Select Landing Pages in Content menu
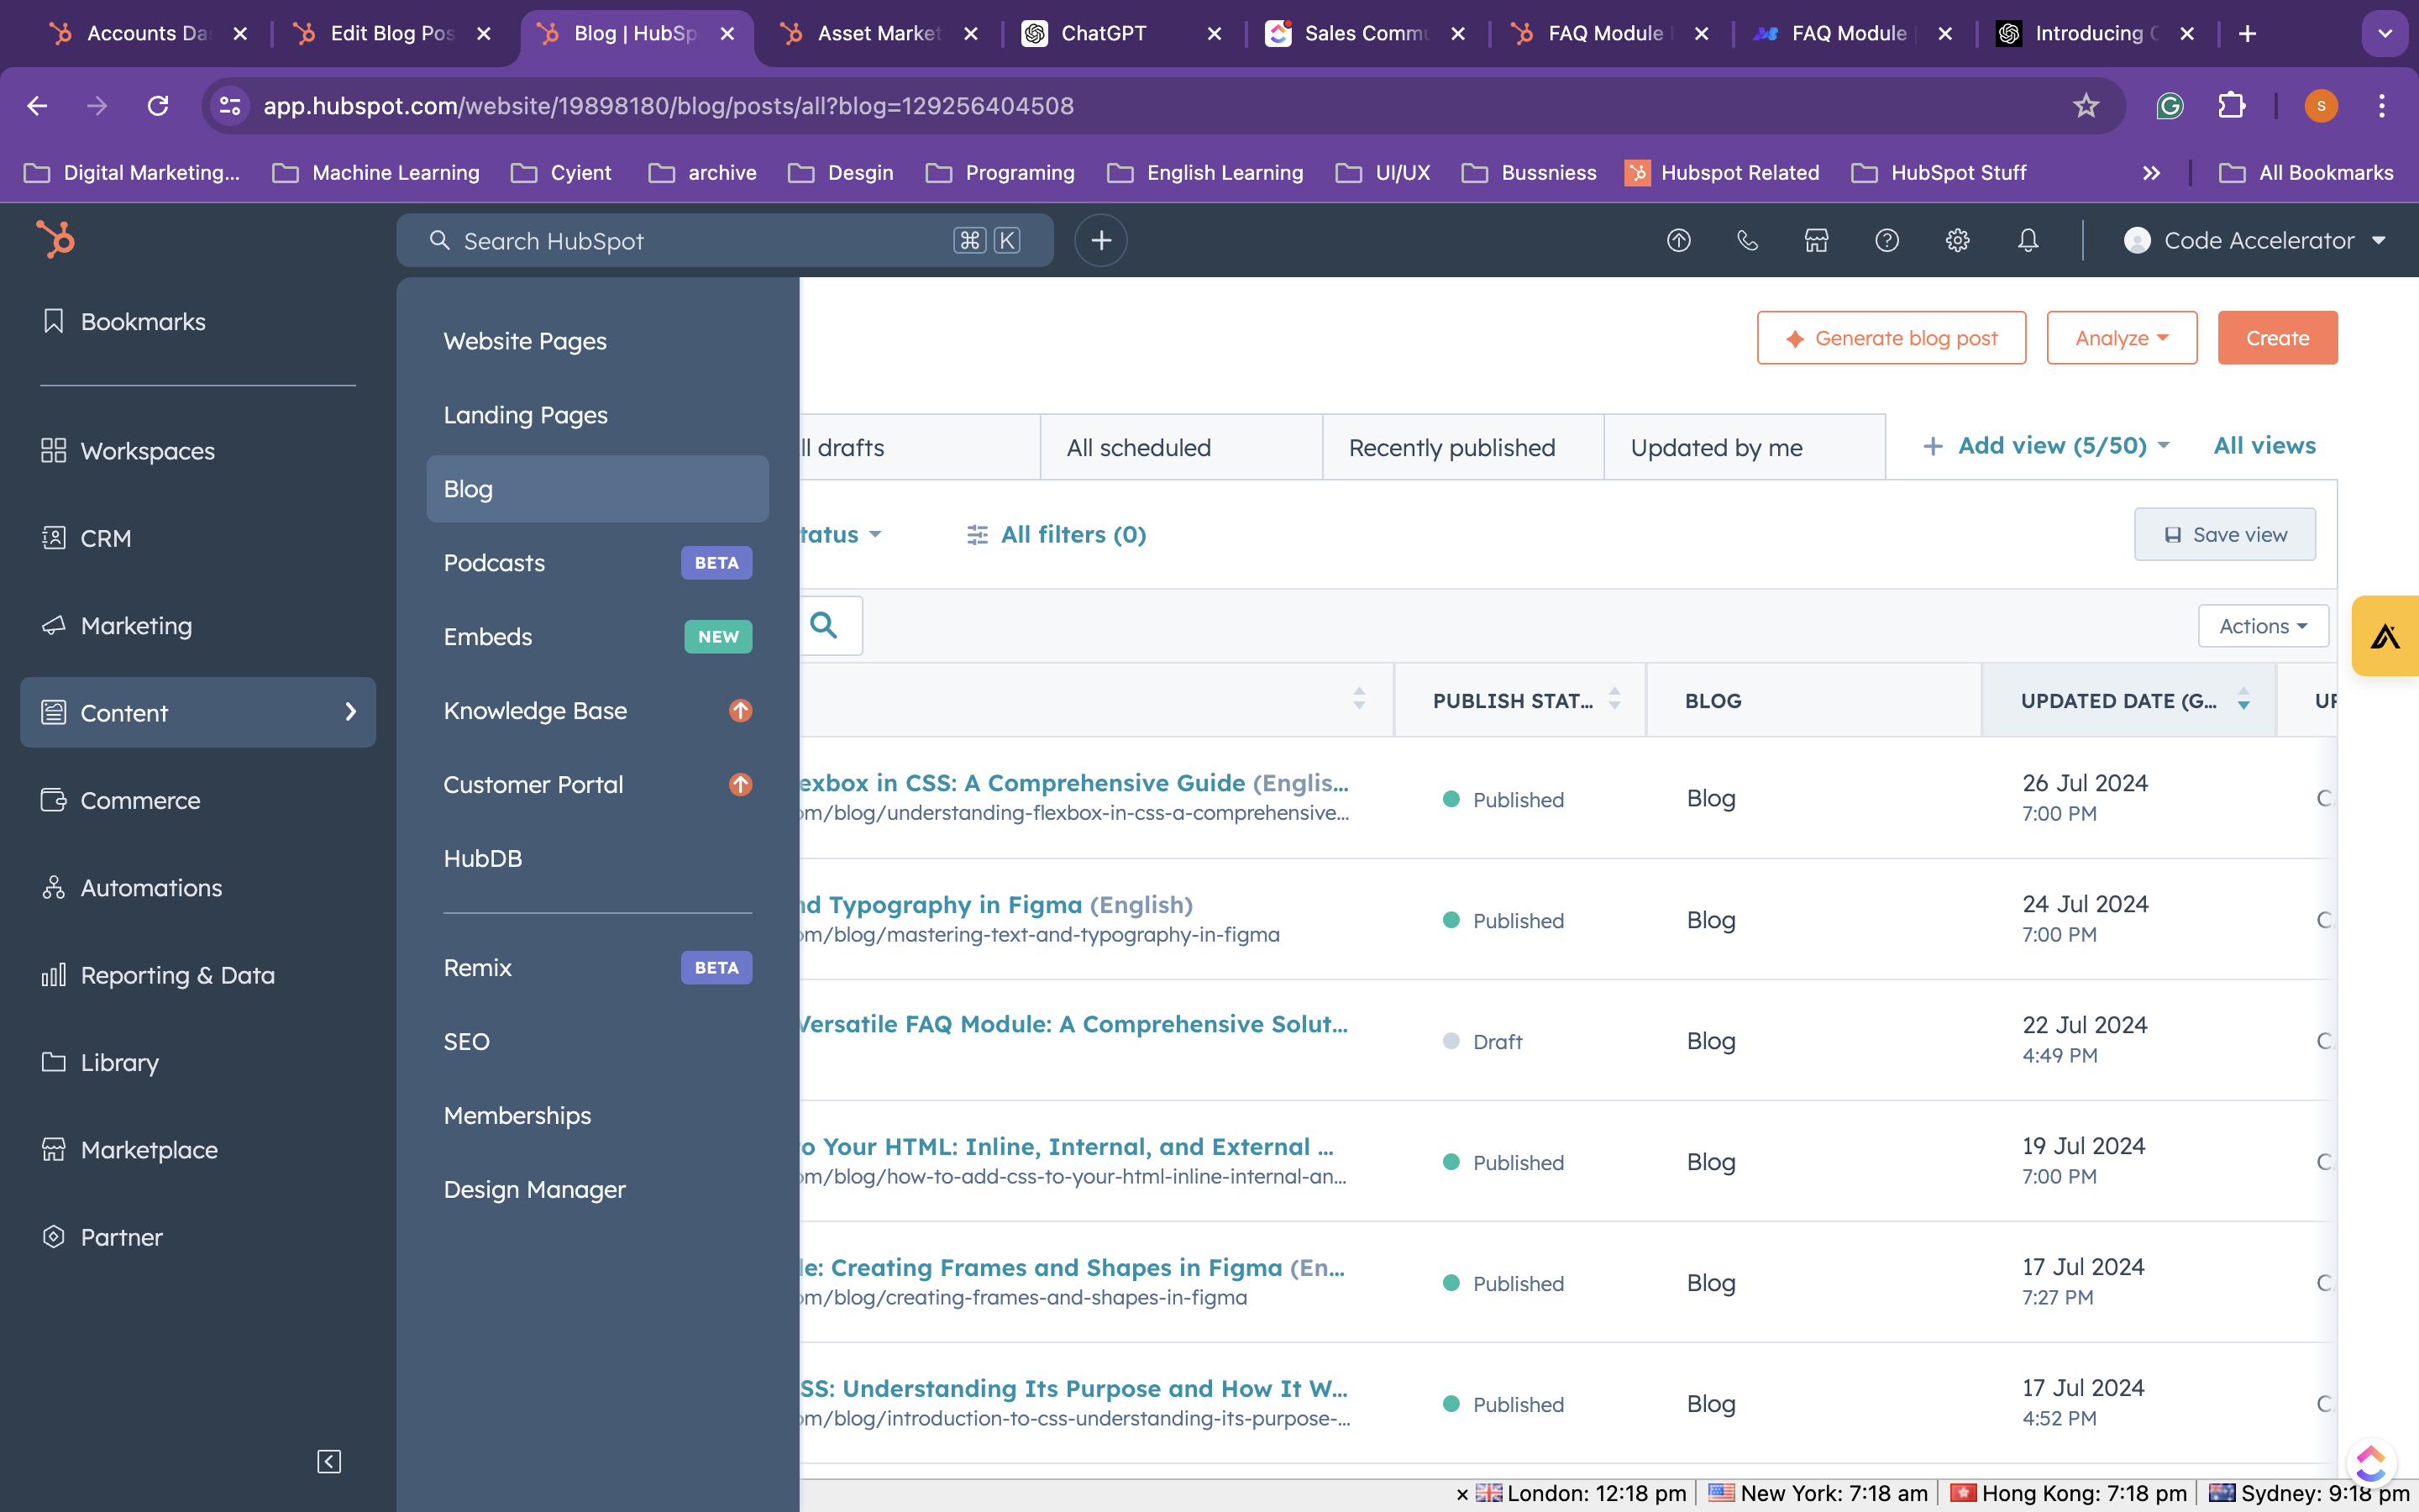 coord(526,415)
